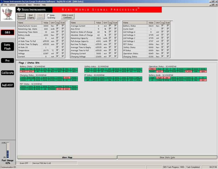Toggle Scan checkbox for Average Current
Image resolution: width=218 pixels, height=169 pixels.
[115, 26]
